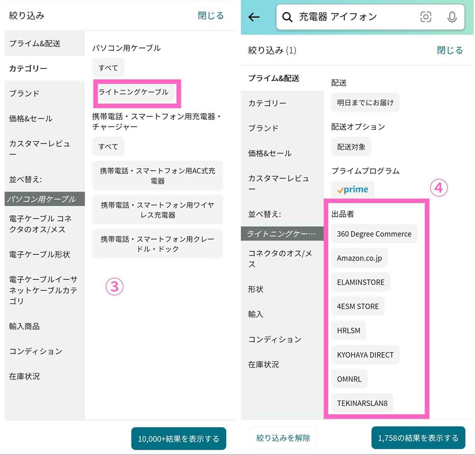Toggle 明日までにお届け delivery chip
475x455 pixels.
point(365,102)
